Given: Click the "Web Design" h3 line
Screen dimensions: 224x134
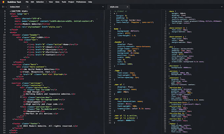Looking at the screenshot, I should pos(34,92).
